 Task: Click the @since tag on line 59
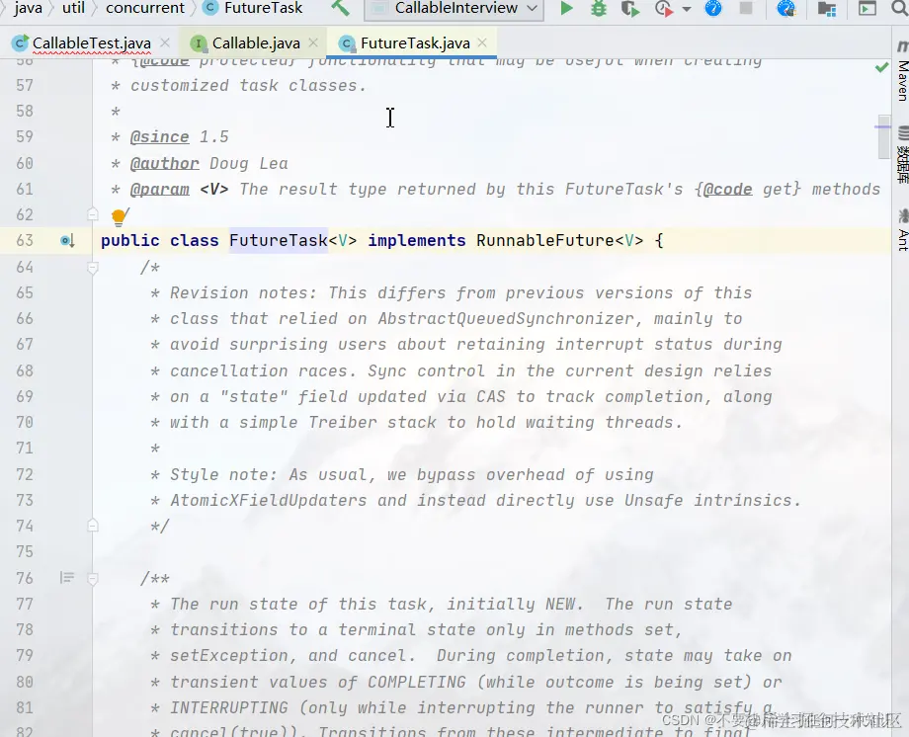tap(159, 137)
